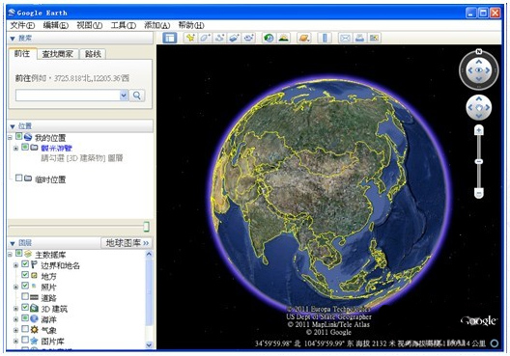Enable the 道路 layer checkbox
Screen dimensions: 510x356
coord(25,296)
